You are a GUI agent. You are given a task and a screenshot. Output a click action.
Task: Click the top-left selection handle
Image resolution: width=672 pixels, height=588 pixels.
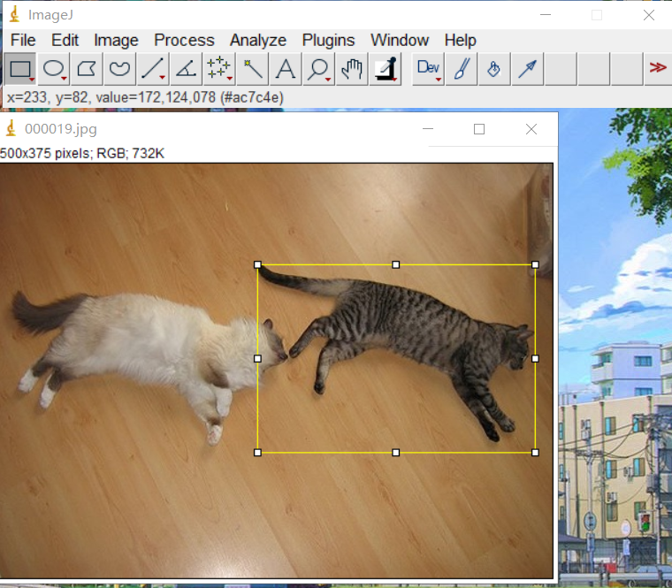(x=257, y=265)
